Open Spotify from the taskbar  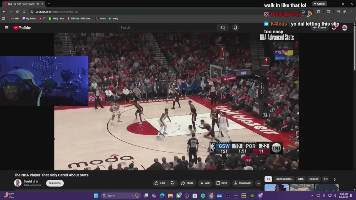203,196
